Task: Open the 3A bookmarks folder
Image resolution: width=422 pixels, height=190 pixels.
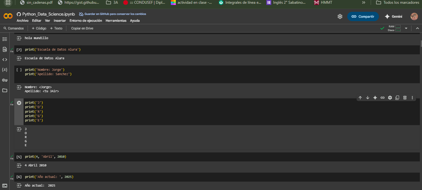Action: 112,2
